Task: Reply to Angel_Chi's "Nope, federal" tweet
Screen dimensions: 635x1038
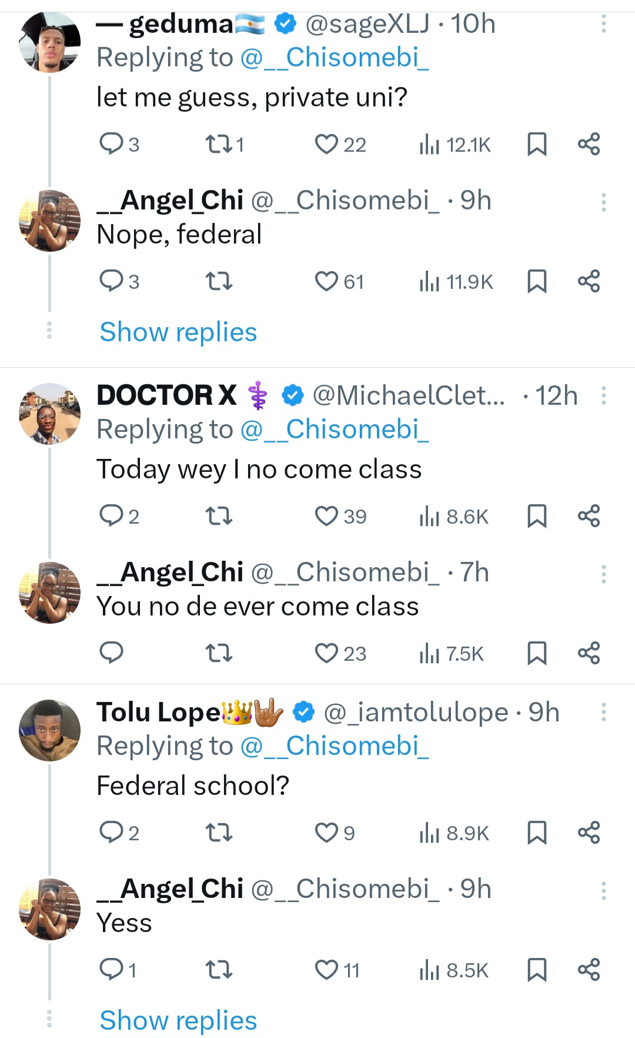Action: [x=111, y=281]
